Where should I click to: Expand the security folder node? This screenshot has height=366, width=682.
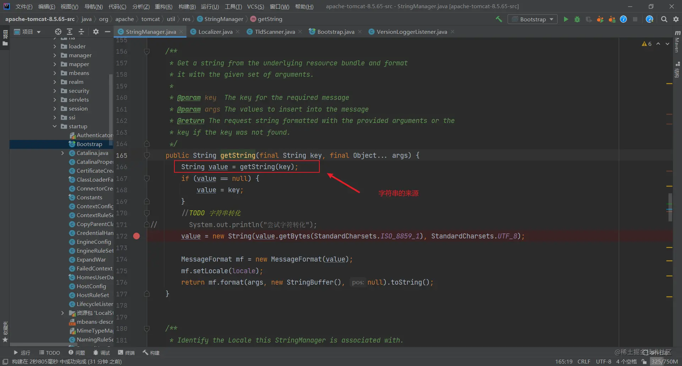(55, 91)
